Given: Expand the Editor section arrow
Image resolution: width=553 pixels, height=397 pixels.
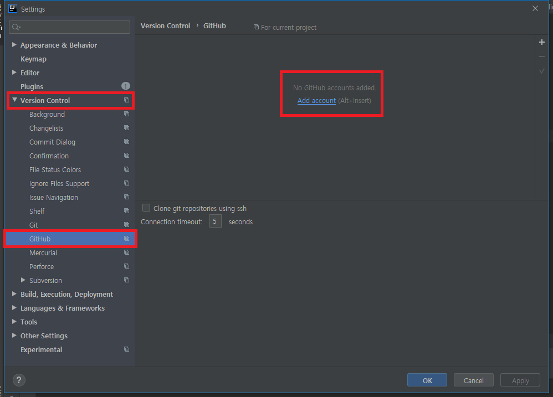Looking at the screenshot, I should pyautogui.click(x=14, y=72).
